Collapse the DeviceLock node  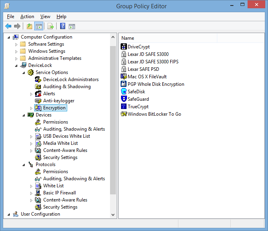pos(16,66)
